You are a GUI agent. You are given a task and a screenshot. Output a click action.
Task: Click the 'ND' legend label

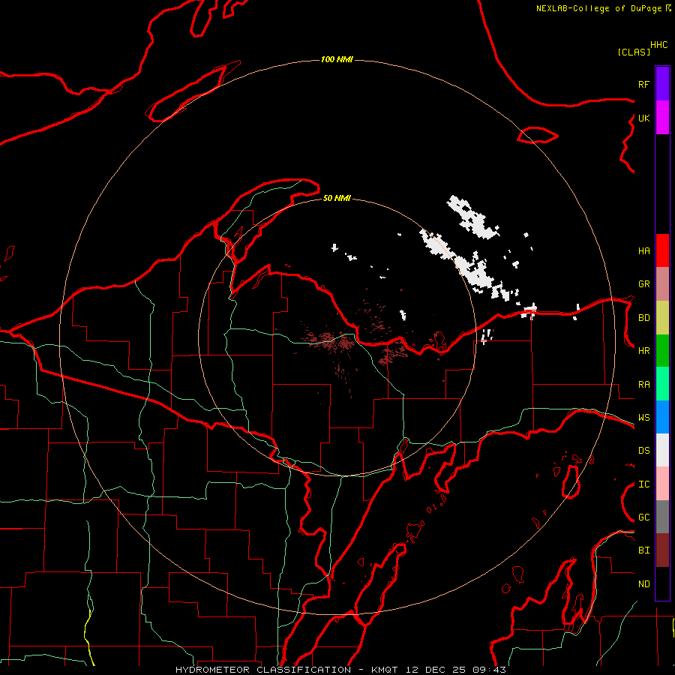pyautogui.click(x=643, y=584)
